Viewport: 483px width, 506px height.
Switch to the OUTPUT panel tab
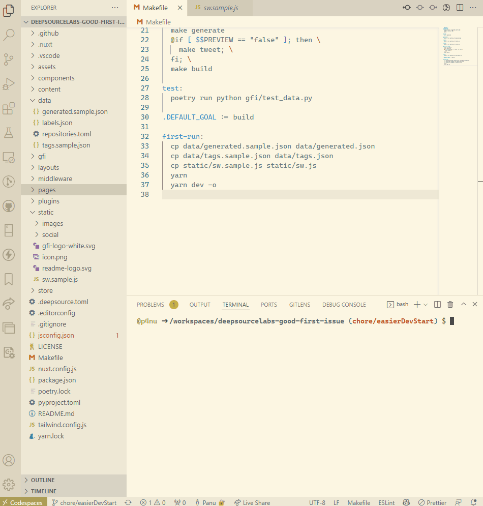click(x=200, y=305)
